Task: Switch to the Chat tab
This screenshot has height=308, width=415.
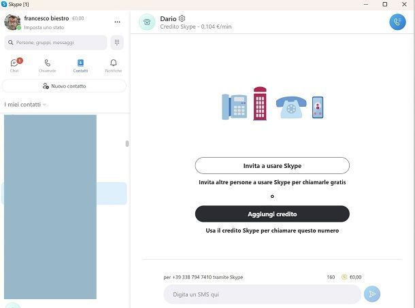Action: click(14, 65)
